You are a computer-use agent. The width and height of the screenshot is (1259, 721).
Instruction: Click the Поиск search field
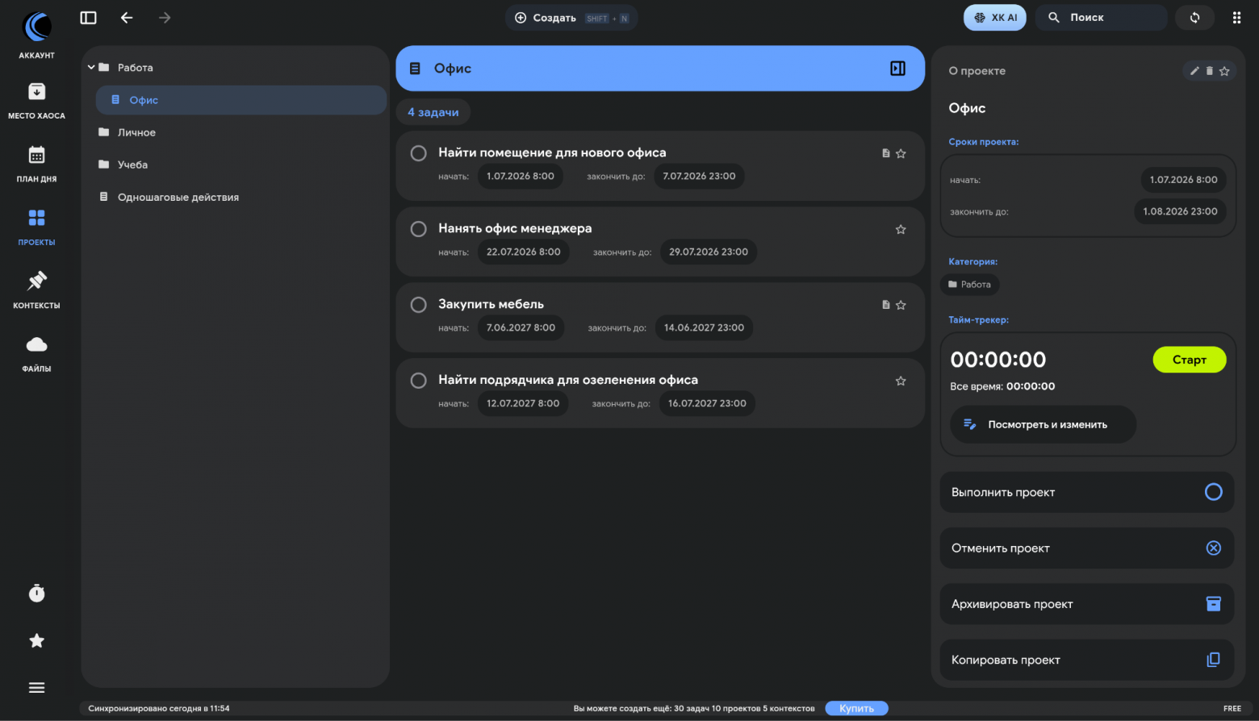[1102, 18]
